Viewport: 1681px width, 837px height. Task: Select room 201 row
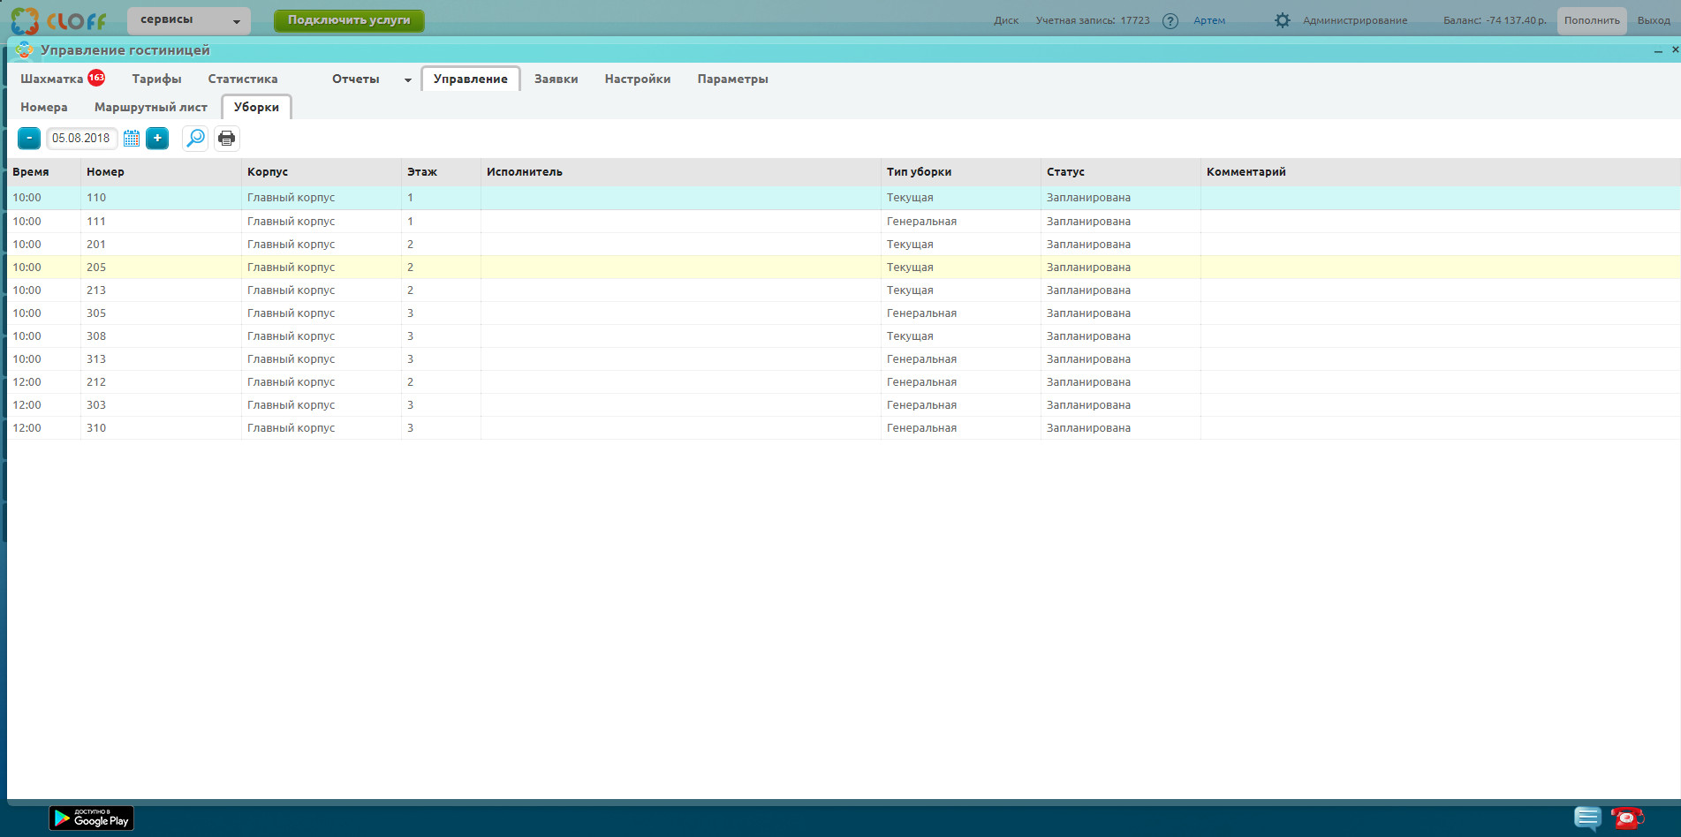844,245
